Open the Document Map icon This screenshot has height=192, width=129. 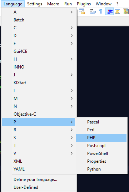point(126,11)
